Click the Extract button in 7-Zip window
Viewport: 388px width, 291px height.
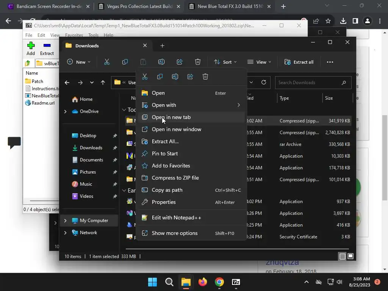coord(47,49)
